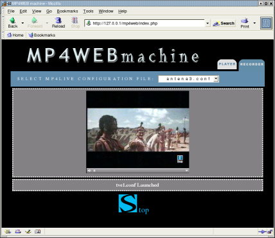Mute the video with the speaker icon
Image resolution: width=275 pixels, height=238 pixels.
[x=89, y=171]
